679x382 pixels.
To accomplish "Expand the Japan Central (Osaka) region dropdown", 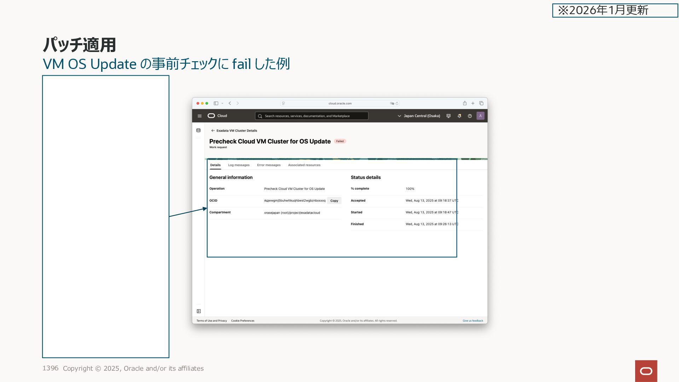I will pyautogui.click(x=419, y=116).
